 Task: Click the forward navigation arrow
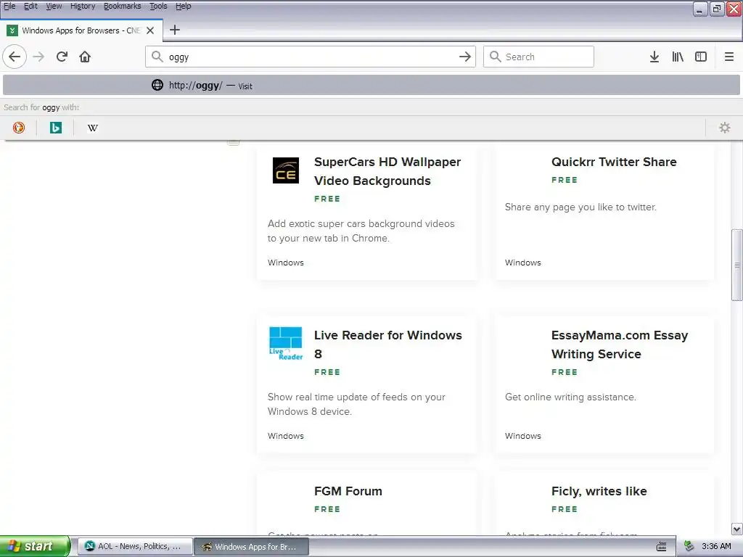pyautogui.click(x=38, y=57)
